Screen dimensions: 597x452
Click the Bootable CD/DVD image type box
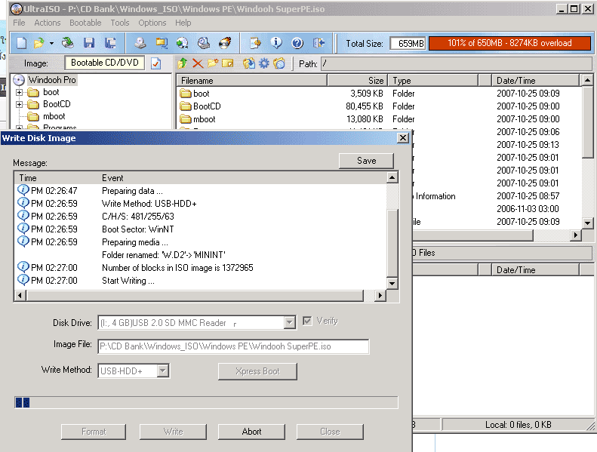(x=105, y=63)
